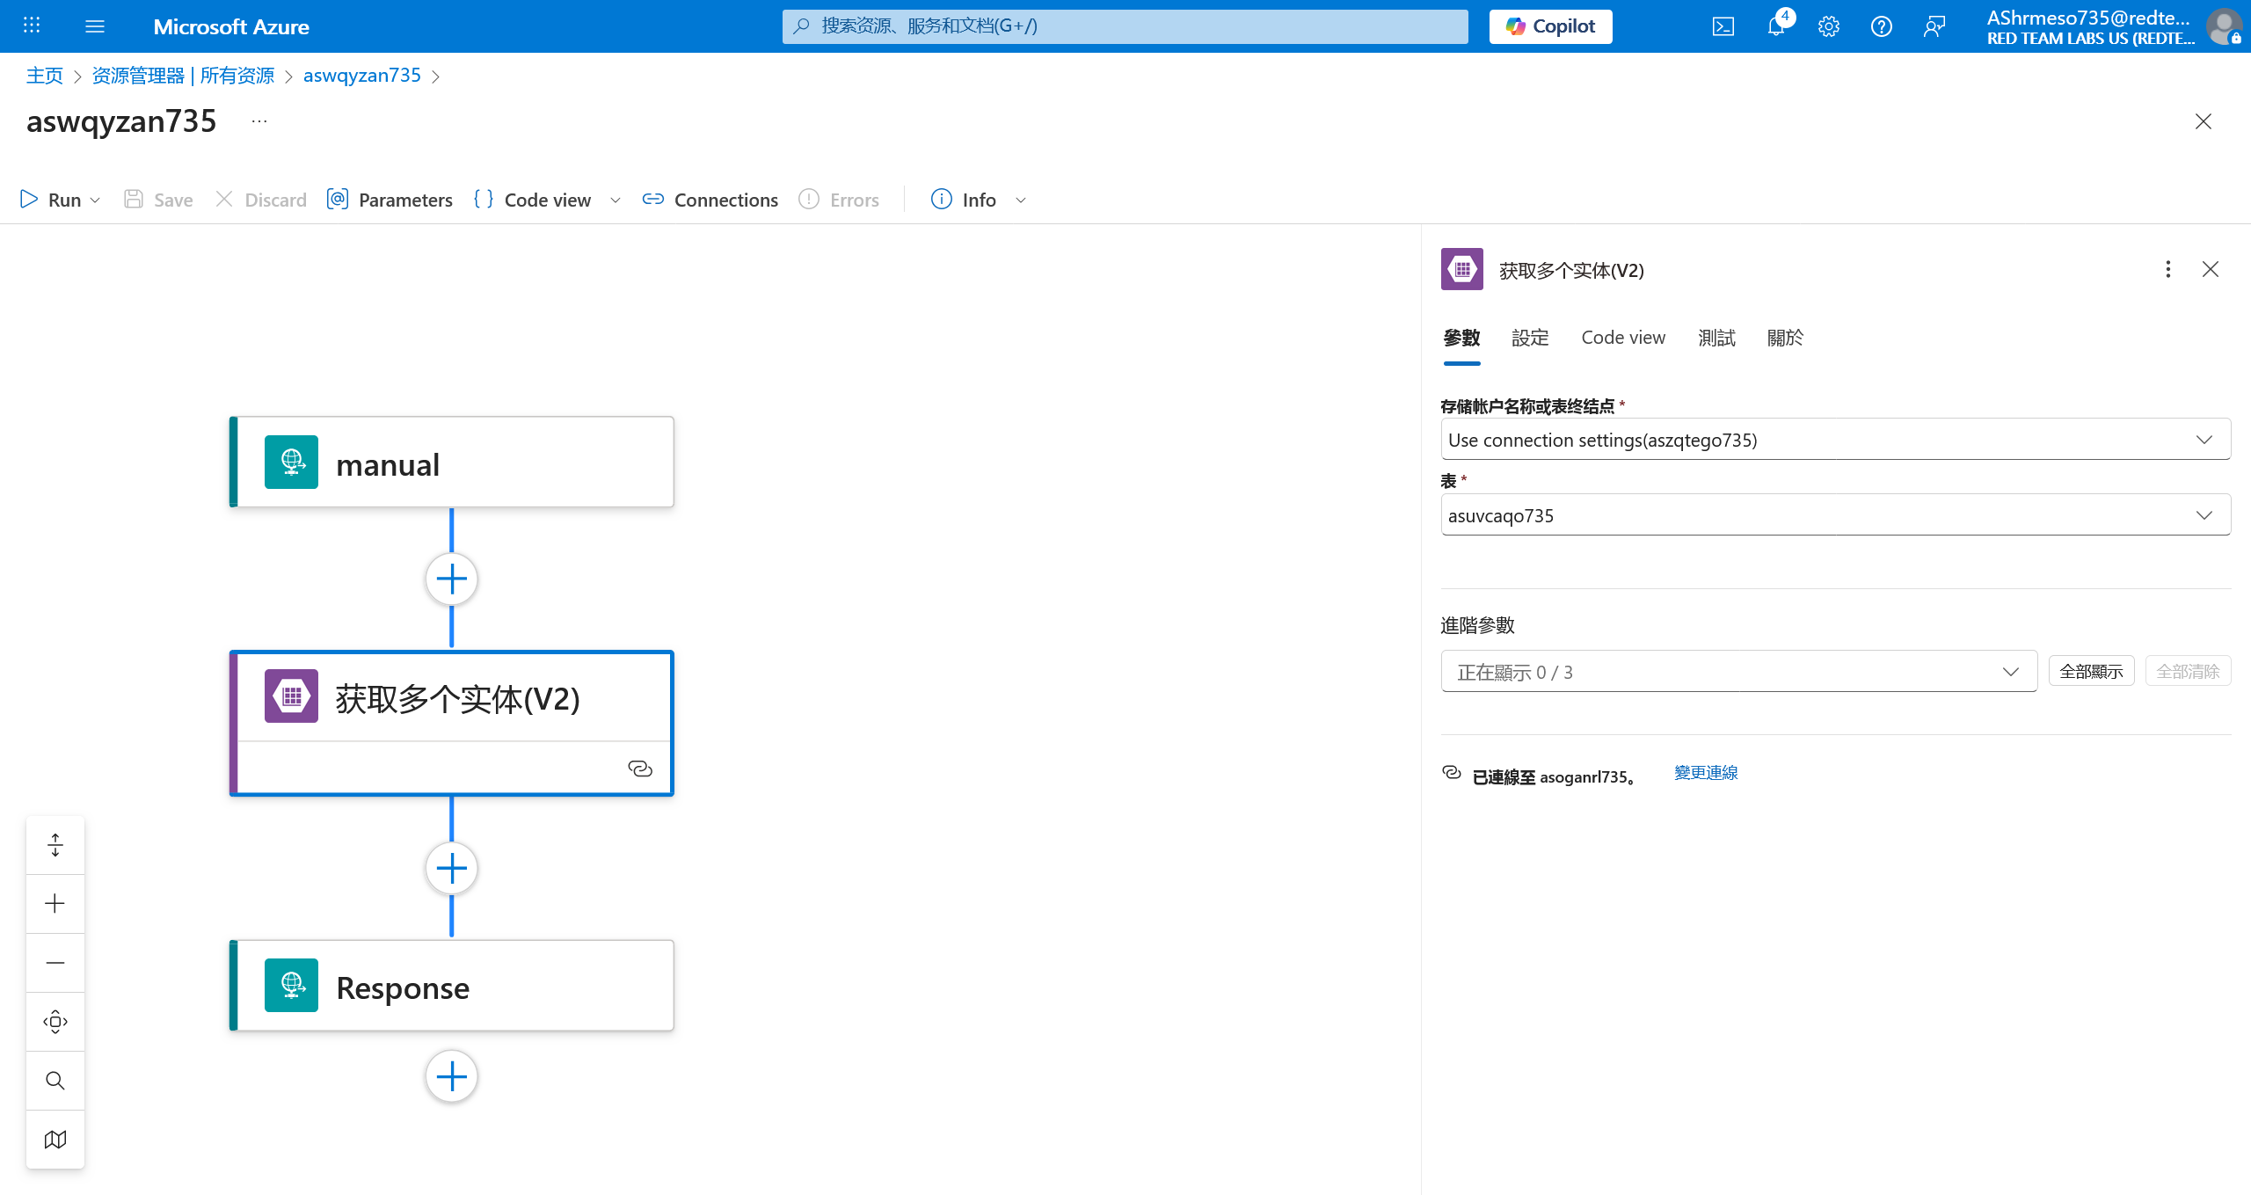
Task: Open the three-dot menu in the action panel
Action: pyautogui.click(x=2167, y=269)
